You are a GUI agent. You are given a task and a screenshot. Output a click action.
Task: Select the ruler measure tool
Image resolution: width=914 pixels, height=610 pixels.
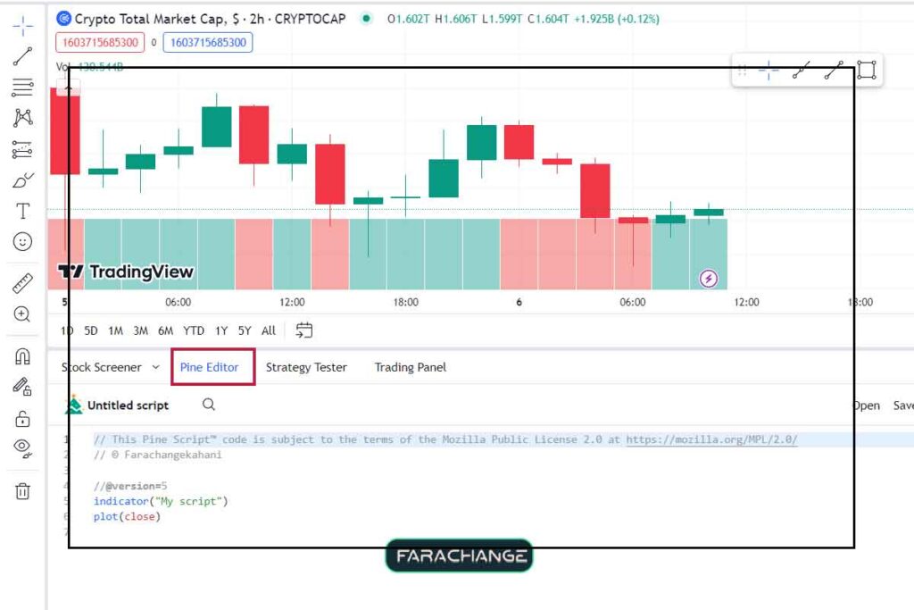point(22,284)
